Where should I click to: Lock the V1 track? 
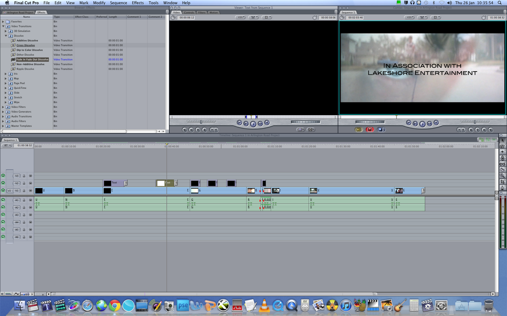click(x=24, y=191)
